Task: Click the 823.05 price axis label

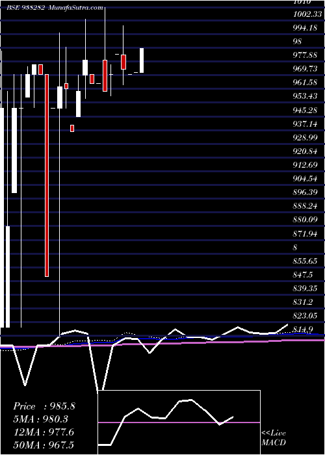Action: pyautogui.click(x=305, y=316)
